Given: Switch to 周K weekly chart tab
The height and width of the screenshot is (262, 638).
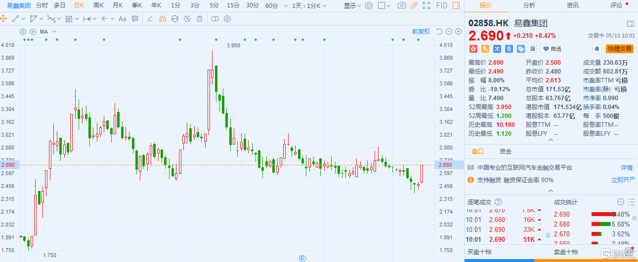Looking at the screenshot, I should pyautogui.click(x=98, y=5).
